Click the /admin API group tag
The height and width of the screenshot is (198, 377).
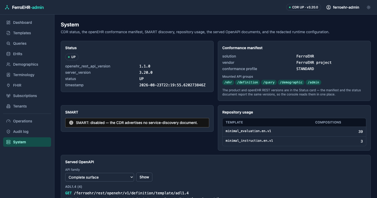(x=313, y=82)
